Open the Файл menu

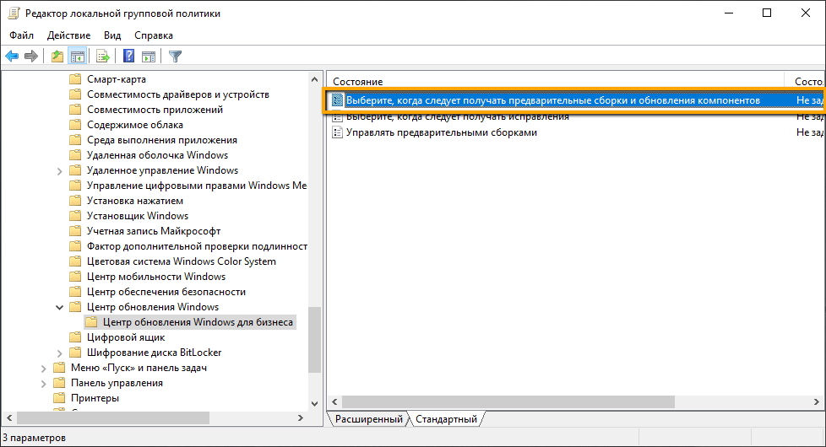[22, 35]
